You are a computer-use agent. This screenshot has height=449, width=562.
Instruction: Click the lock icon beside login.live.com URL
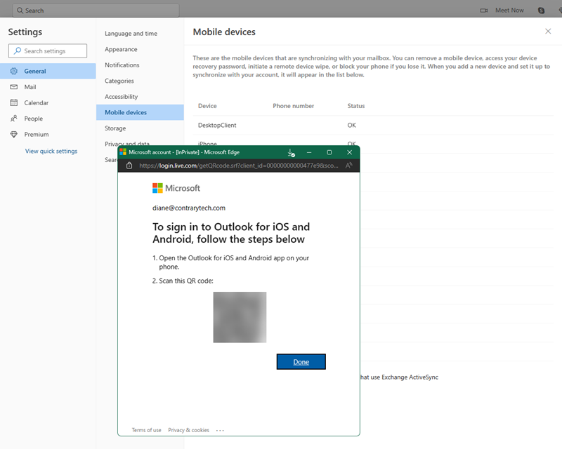pos(129,166)
